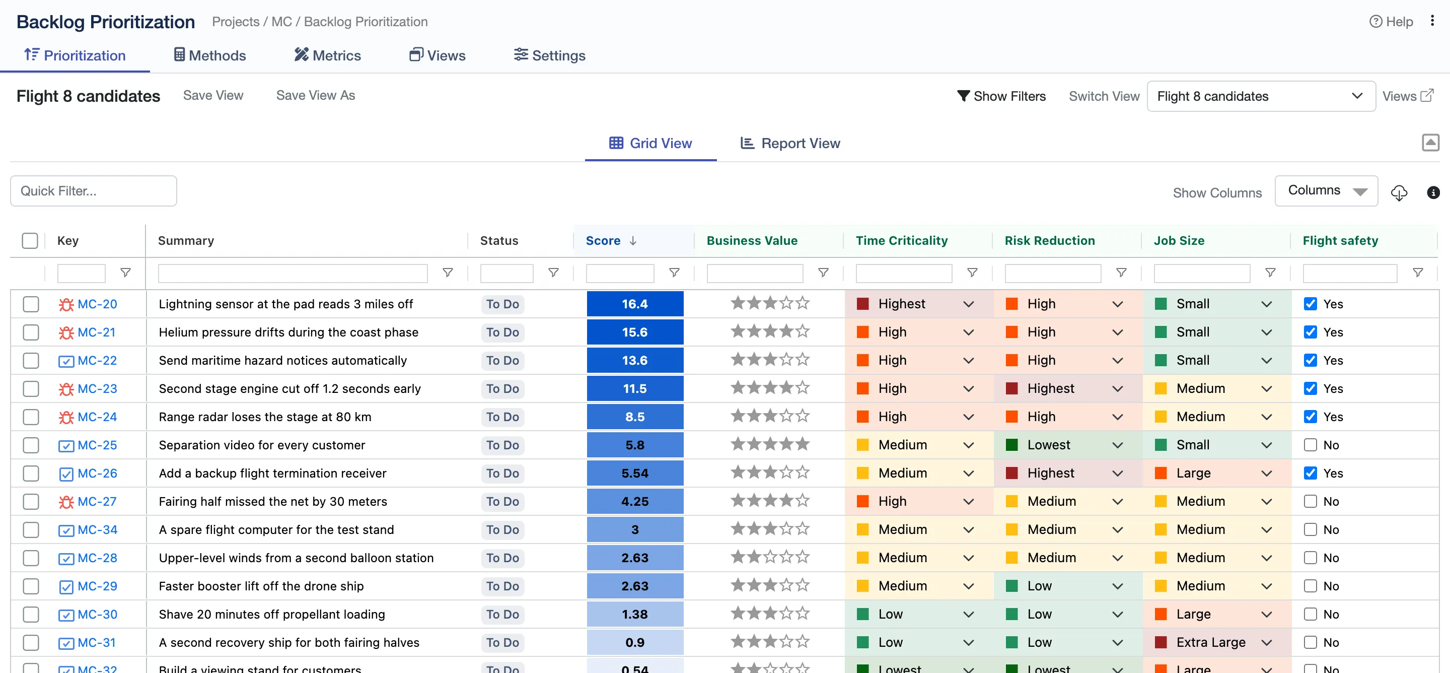The height and width of the screenshot is (673, 1450).
Task: Uncheck Flight safety for MC-20
Action: (1311, 304)
